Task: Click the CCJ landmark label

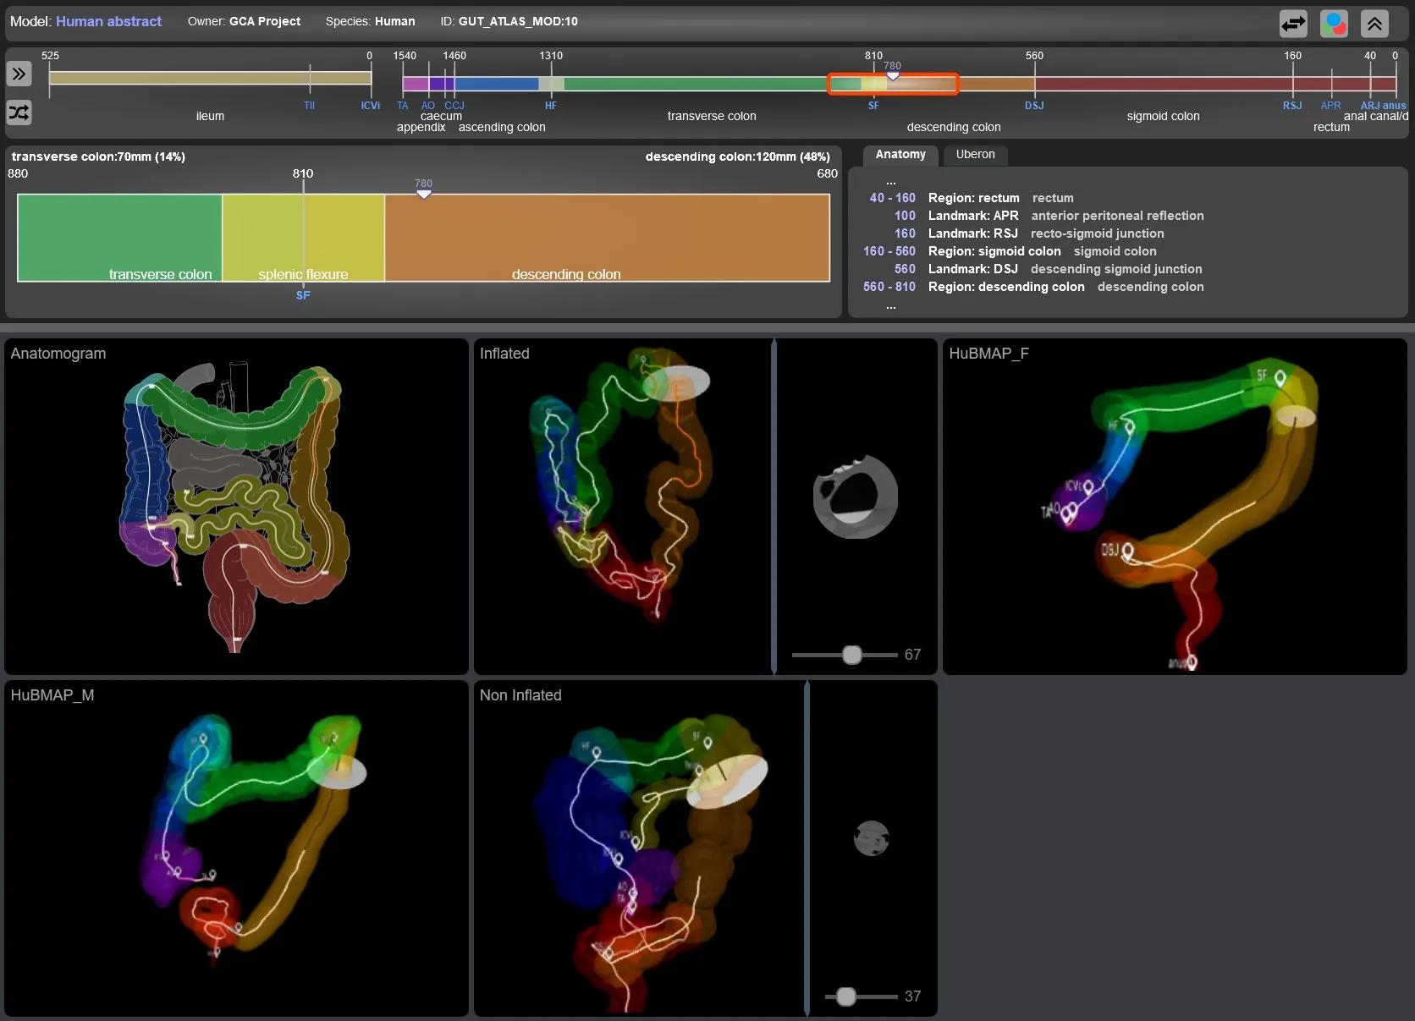Action: coord(454,106)
